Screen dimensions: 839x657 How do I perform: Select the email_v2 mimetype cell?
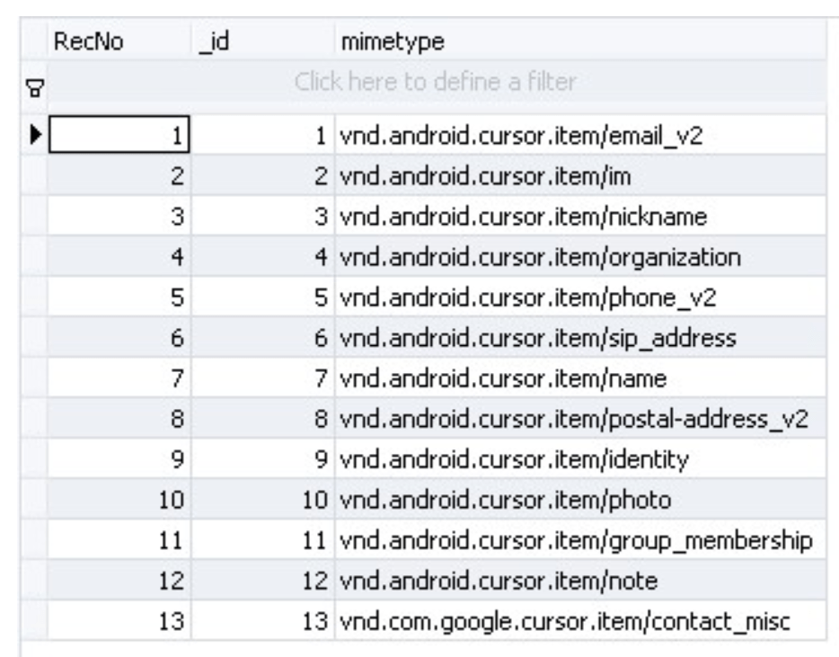click(581, 135)
